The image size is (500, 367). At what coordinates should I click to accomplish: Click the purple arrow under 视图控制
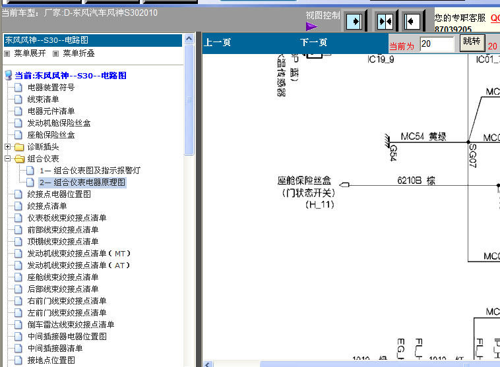tap(311, 26)
